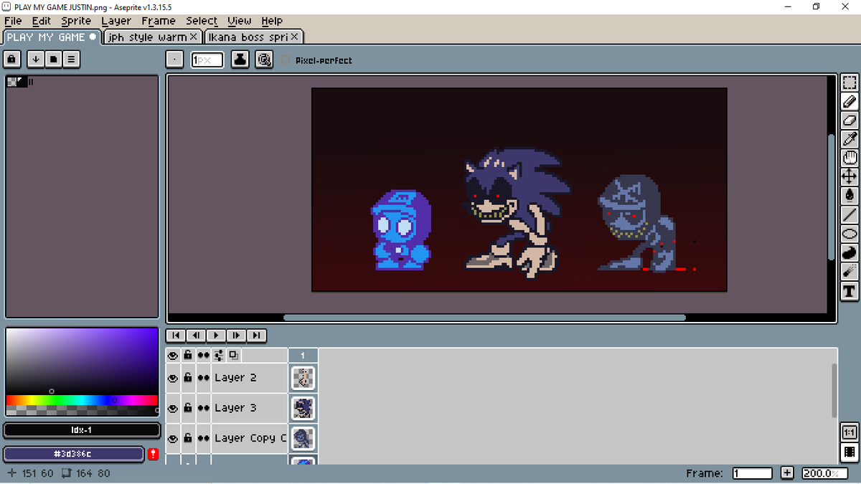
Task: Select the Eyedropper tool
Action: click(x=849, y=139)
